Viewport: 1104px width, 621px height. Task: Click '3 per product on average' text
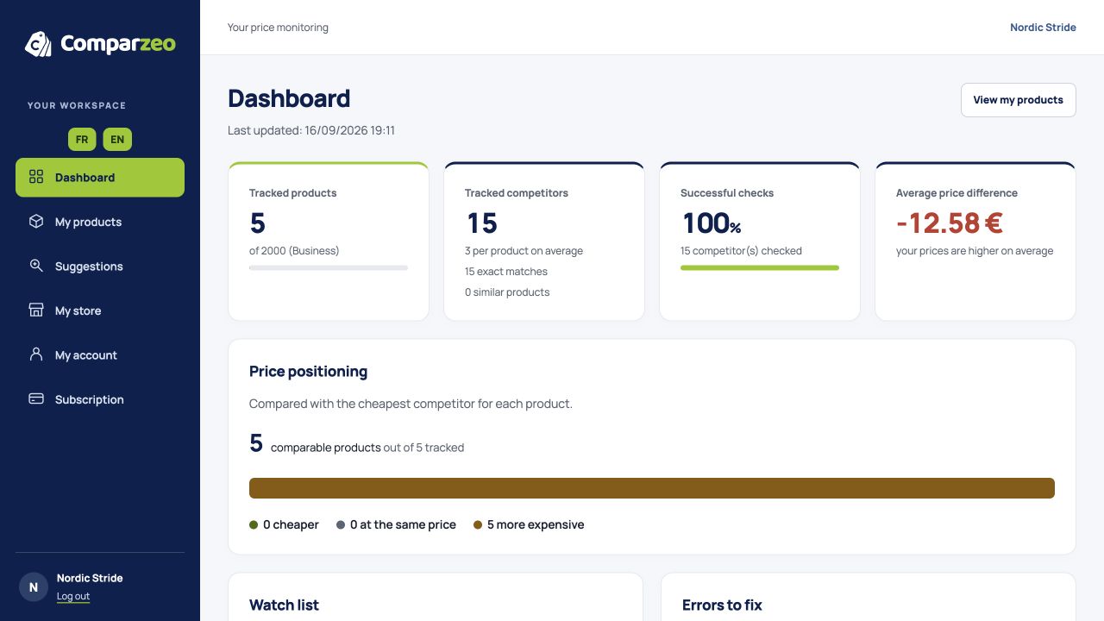click(x=524, y=251)
